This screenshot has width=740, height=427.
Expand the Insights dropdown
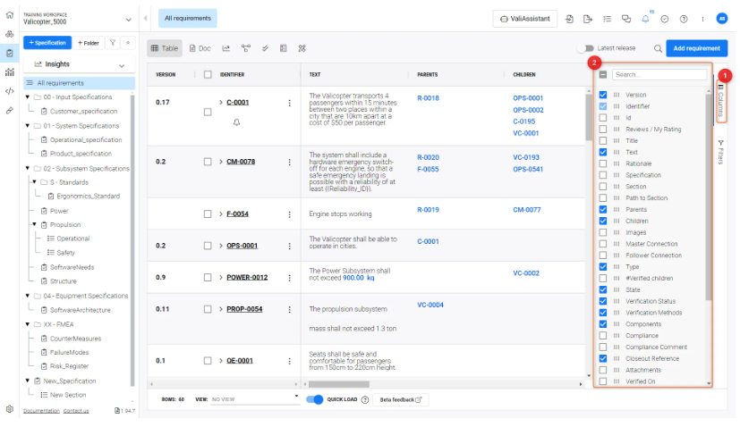(122, 65)
